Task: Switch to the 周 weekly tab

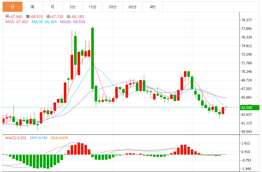Action: pos(32,7)
